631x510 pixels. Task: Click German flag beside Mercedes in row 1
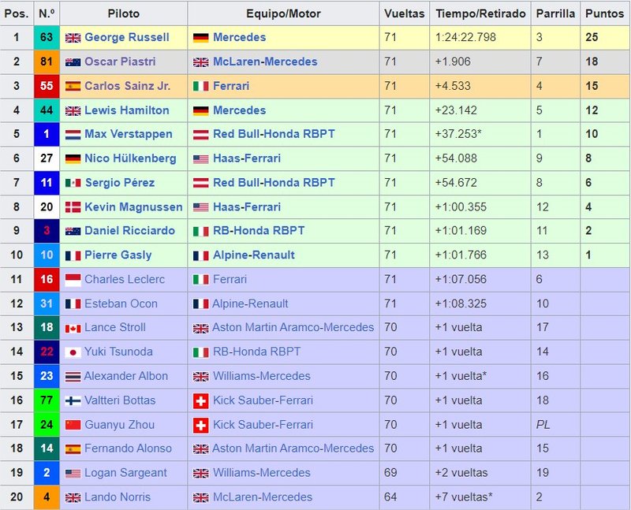tap(201, 38)
